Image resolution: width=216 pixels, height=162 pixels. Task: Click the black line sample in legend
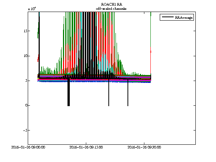[x=168, y=17]
